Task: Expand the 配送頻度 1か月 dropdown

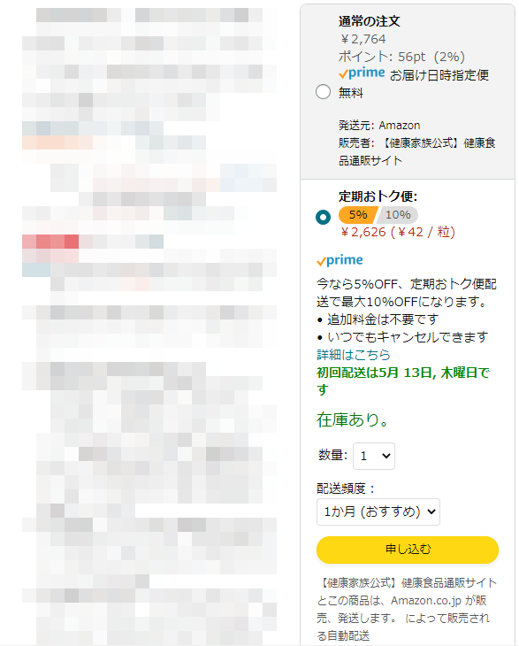Action: click(x=378, y=511)
